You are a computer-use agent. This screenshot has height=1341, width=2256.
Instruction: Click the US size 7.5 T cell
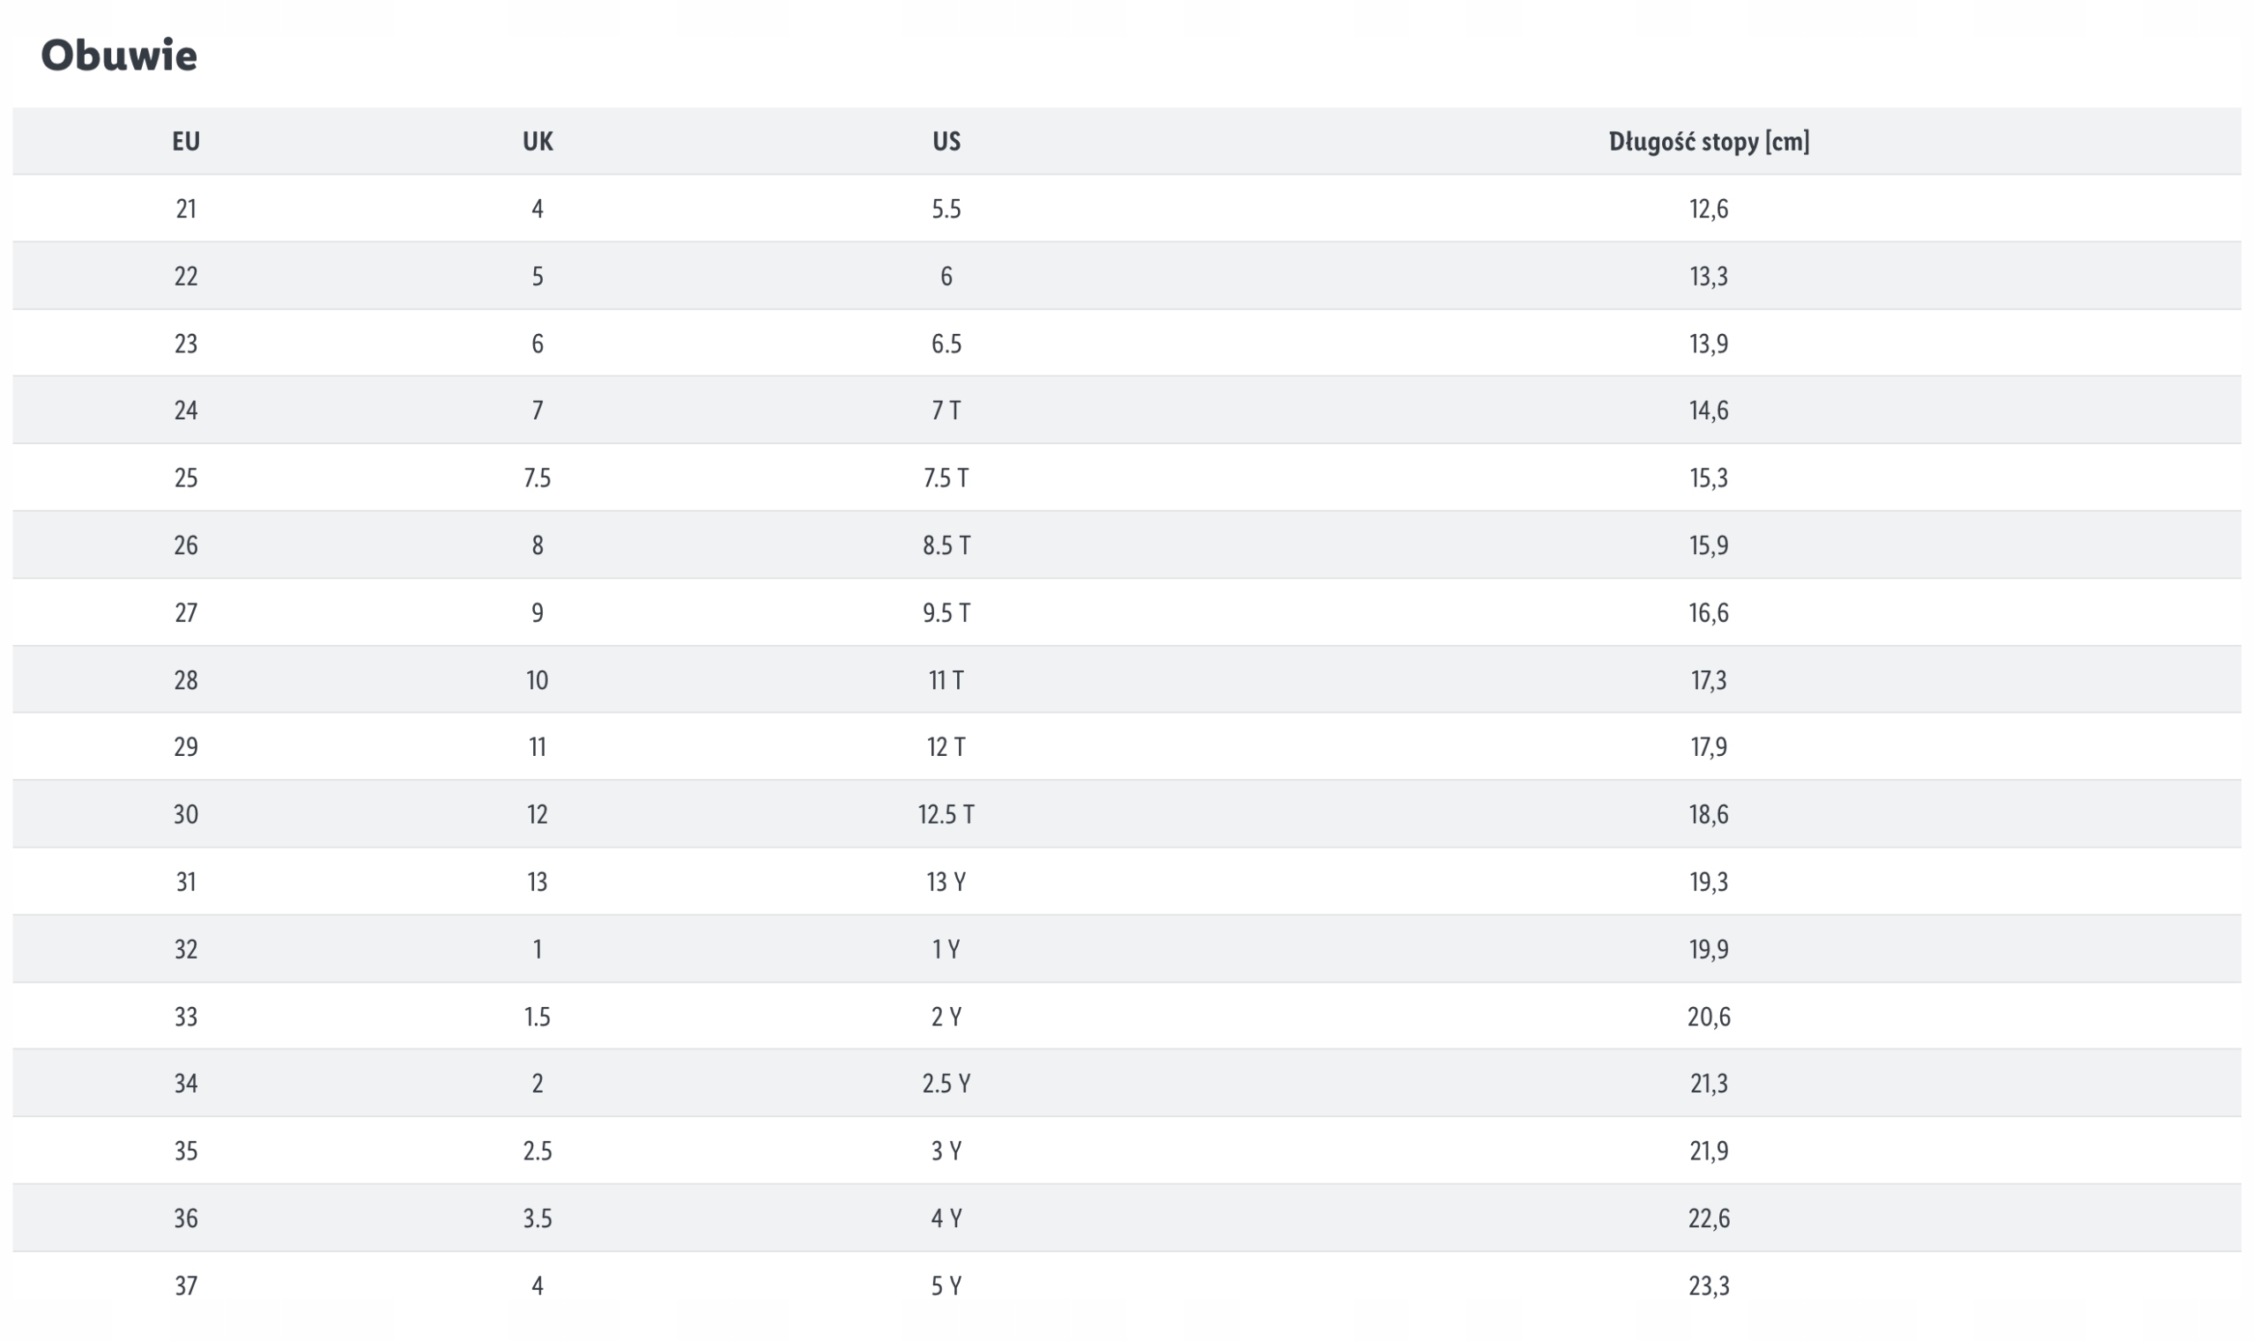pos(946,478)
